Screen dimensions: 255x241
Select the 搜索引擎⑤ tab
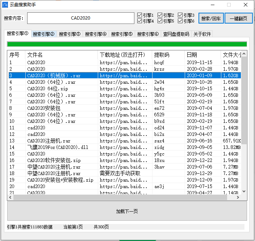point(122,34)
